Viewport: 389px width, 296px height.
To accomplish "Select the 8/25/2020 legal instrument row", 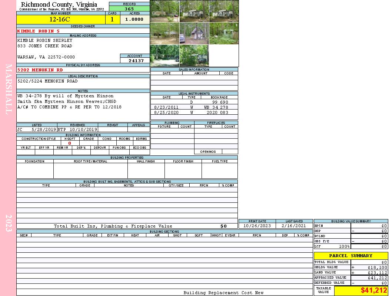I will tap(194, 112).
